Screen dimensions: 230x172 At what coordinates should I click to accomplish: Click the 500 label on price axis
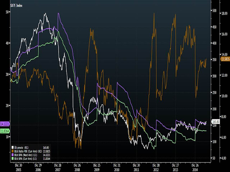pos(214,11)
